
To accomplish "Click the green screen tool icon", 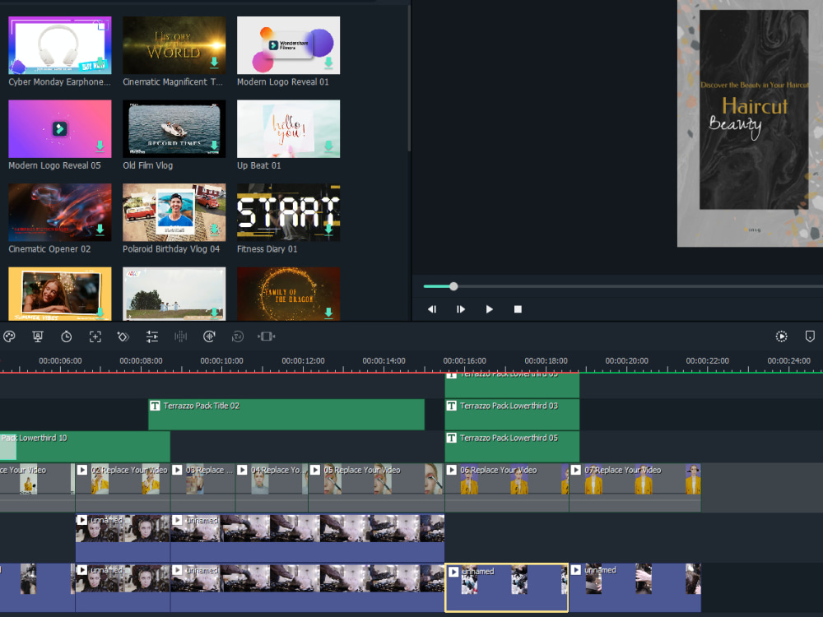I will click(38, 336).
